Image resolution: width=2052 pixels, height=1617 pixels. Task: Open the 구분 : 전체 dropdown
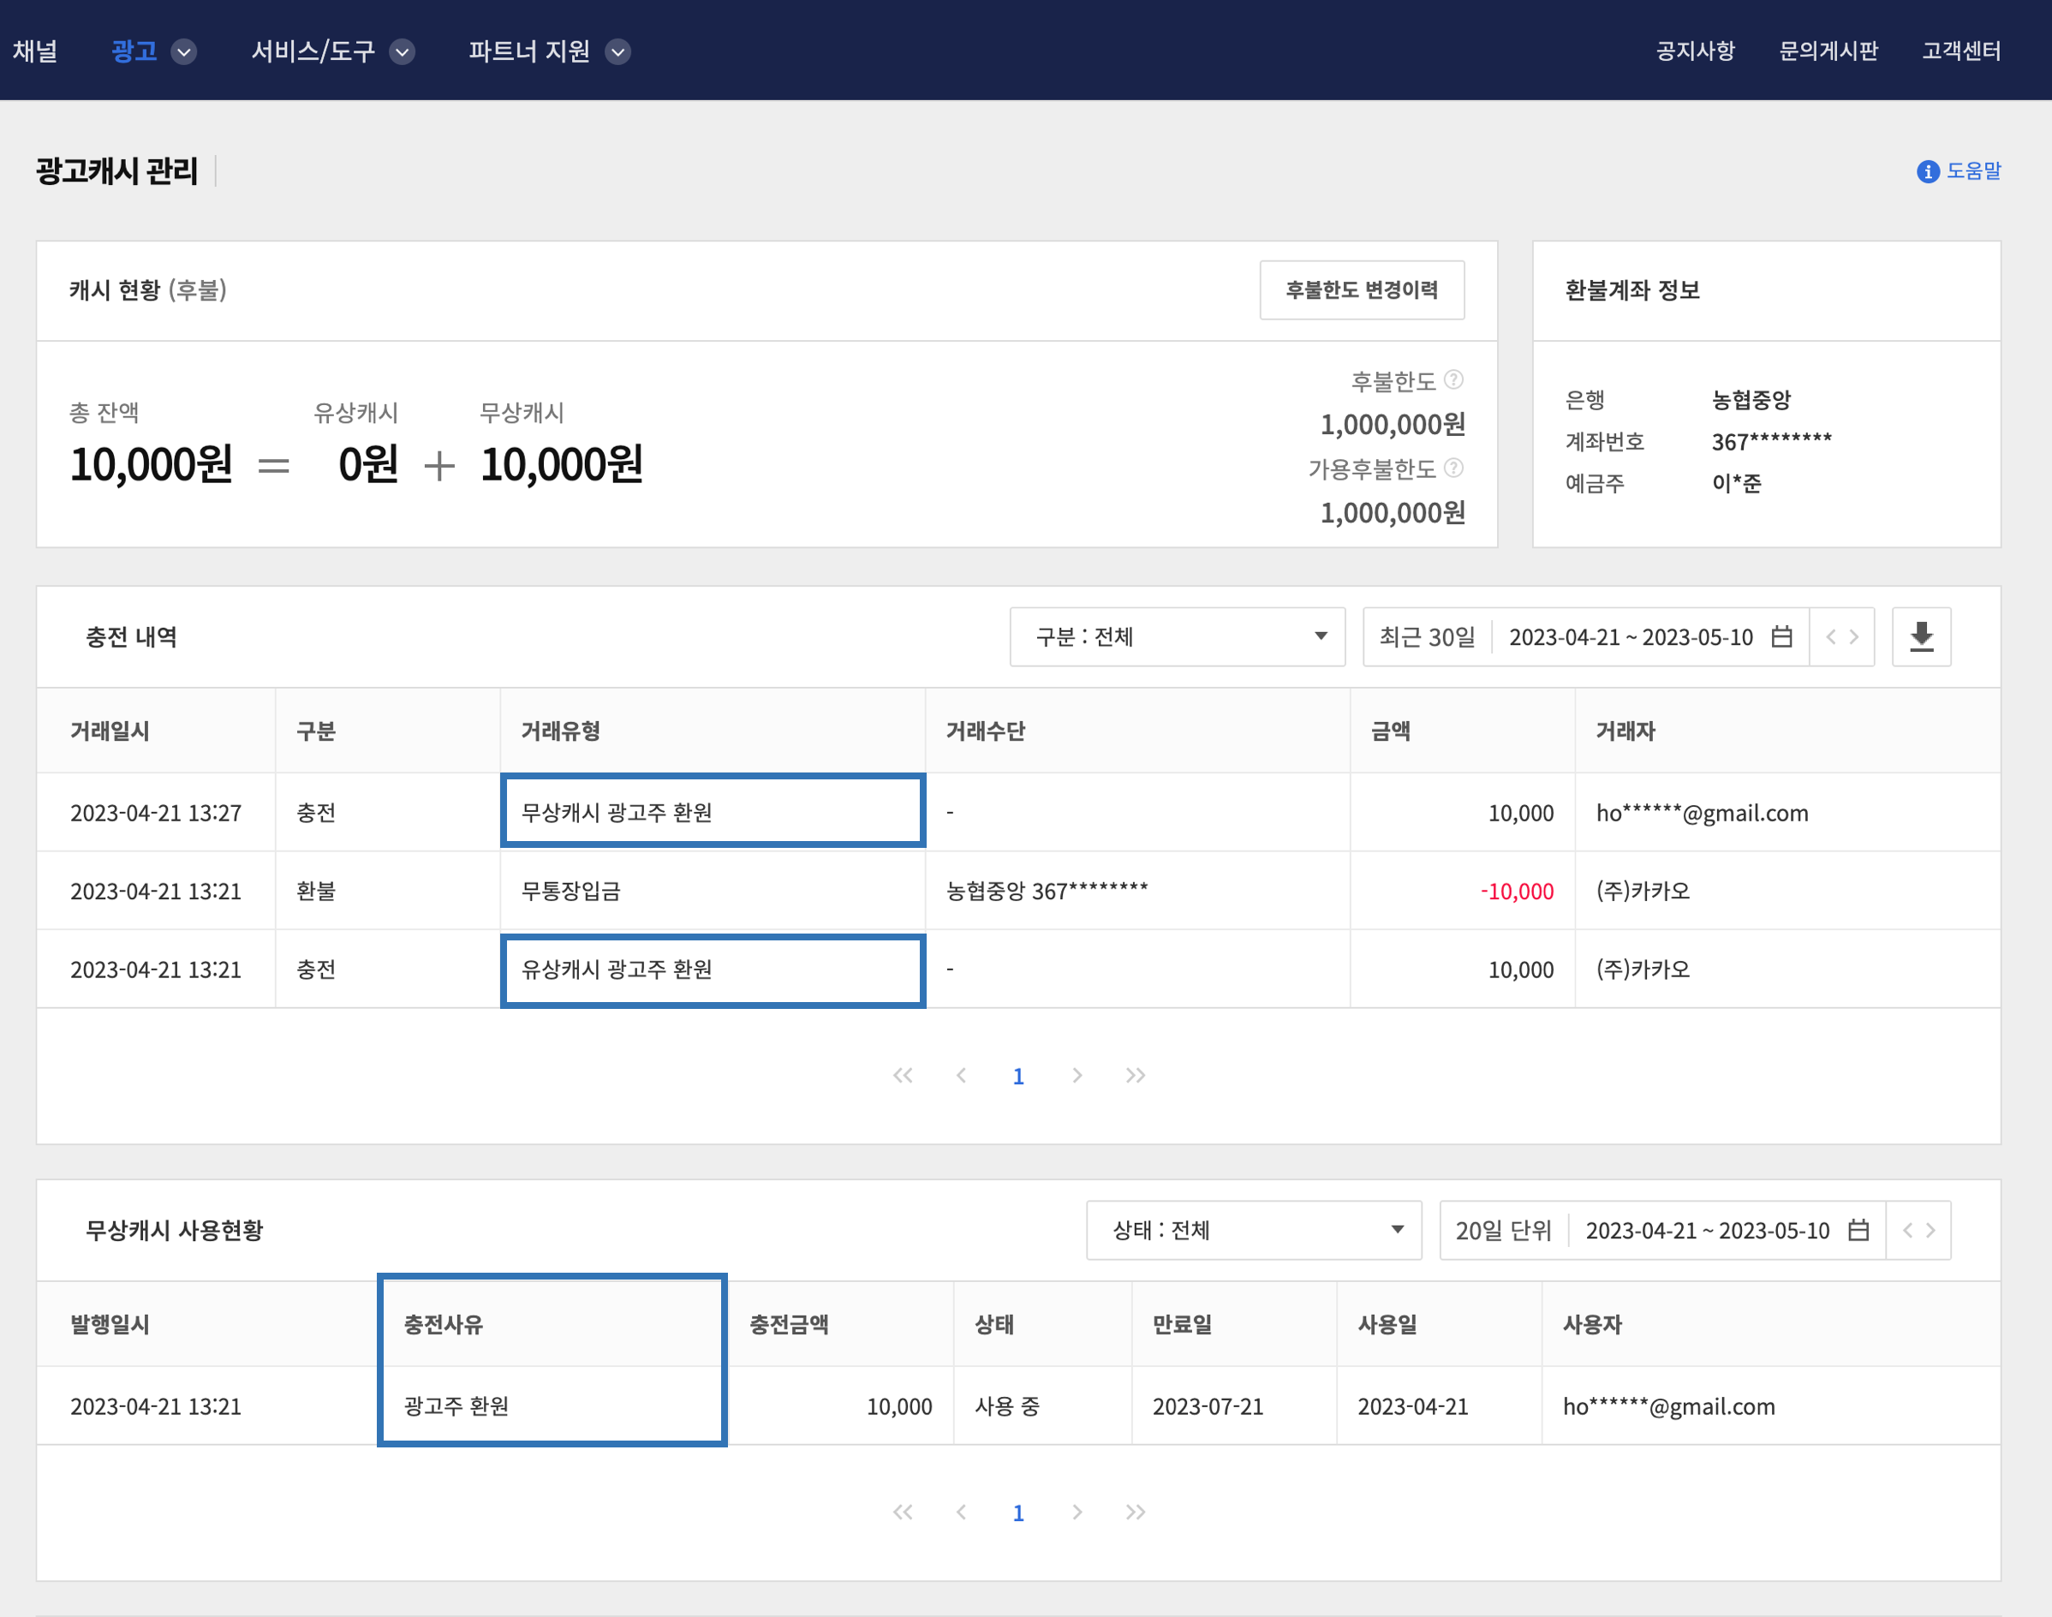pos(1177,636)
